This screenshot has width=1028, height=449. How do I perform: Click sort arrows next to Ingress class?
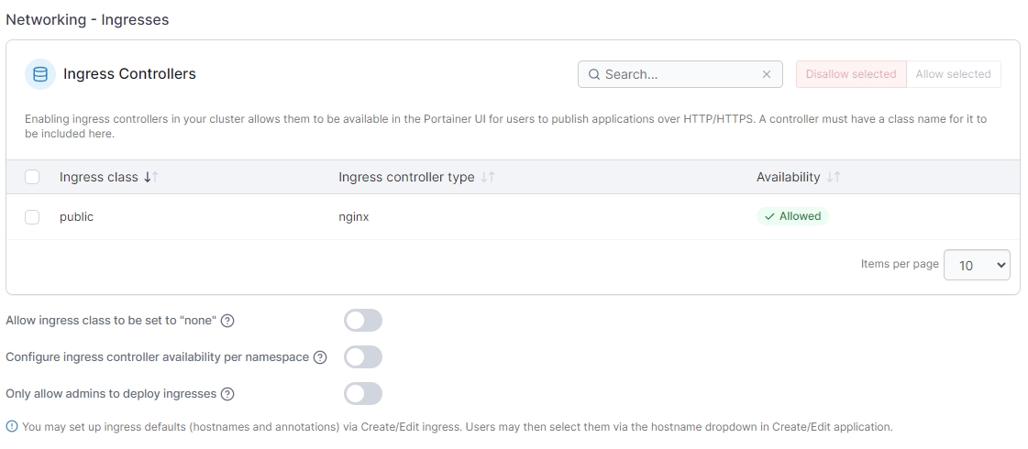(151, 177)
